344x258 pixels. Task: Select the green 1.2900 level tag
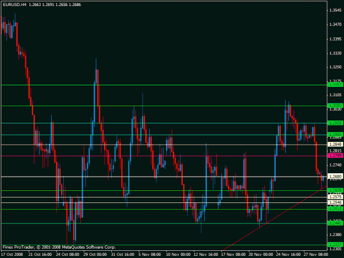point(335,134)
